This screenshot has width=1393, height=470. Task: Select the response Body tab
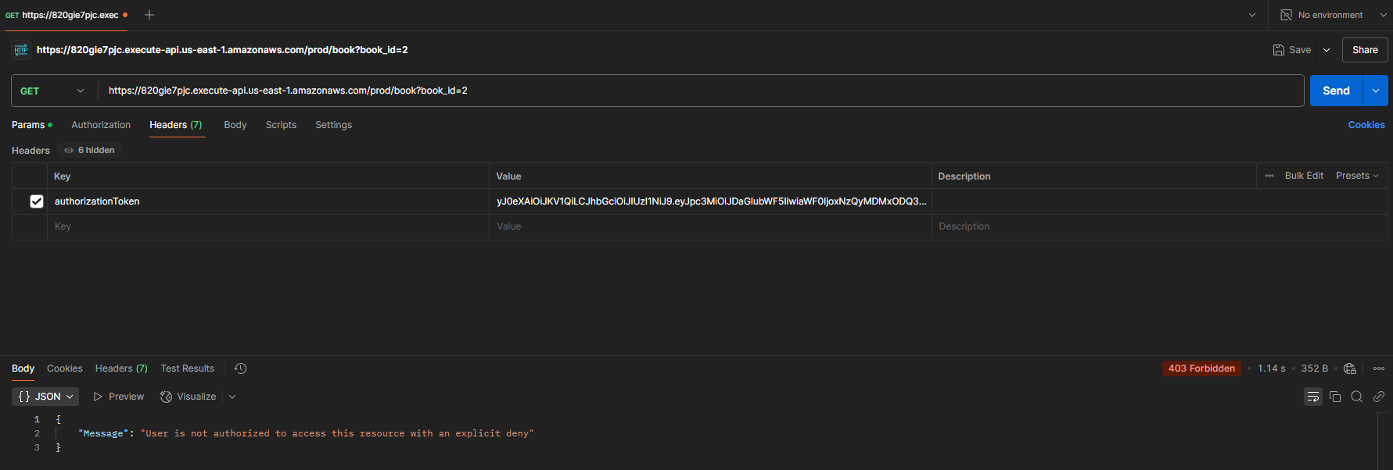pos(23,369)
